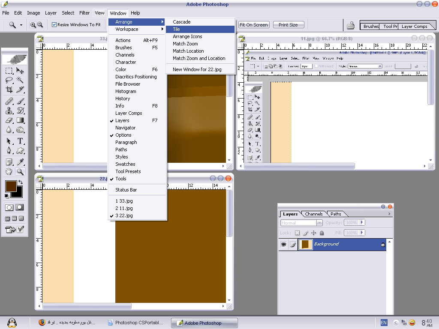Switch to Standard Mode editing
Screen dimensions: 439x329
9,207
